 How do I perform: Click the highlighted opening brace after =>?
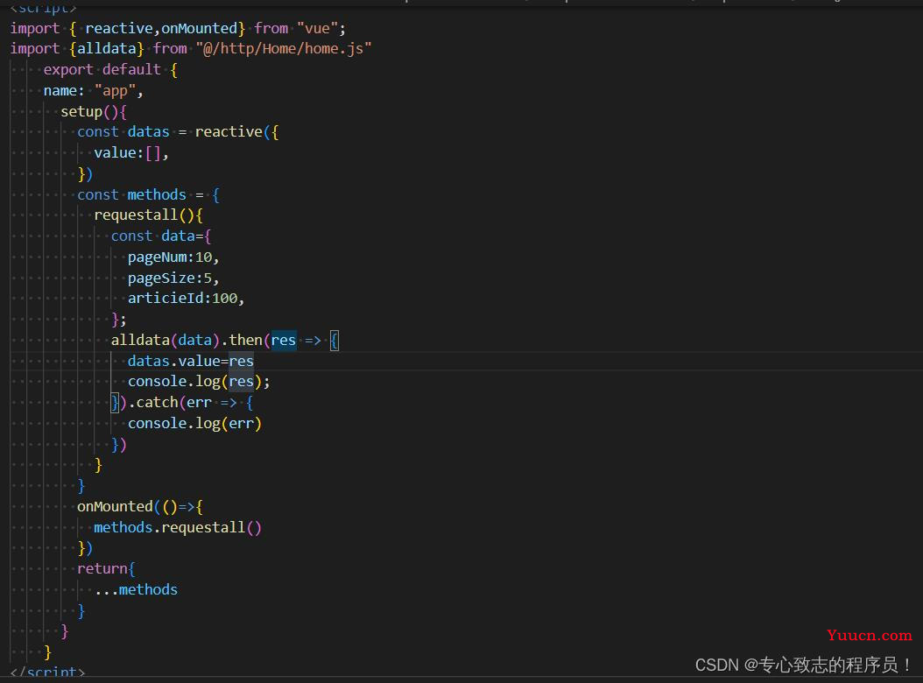click(x=335, y=341)
